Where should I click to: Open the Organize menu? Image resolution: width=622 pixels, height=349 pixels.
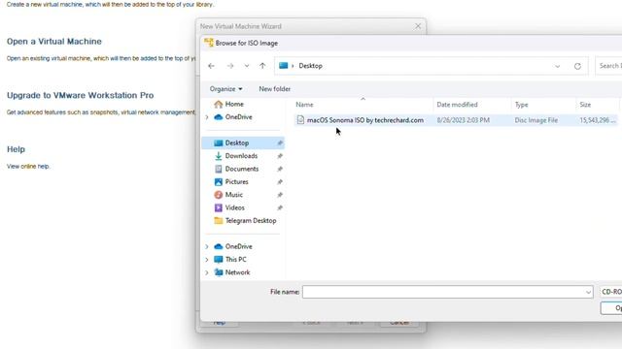[x=225, y=89]
